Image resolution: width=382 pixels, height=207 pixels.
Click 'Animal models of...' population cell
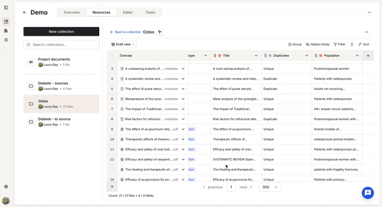(337, 130)
